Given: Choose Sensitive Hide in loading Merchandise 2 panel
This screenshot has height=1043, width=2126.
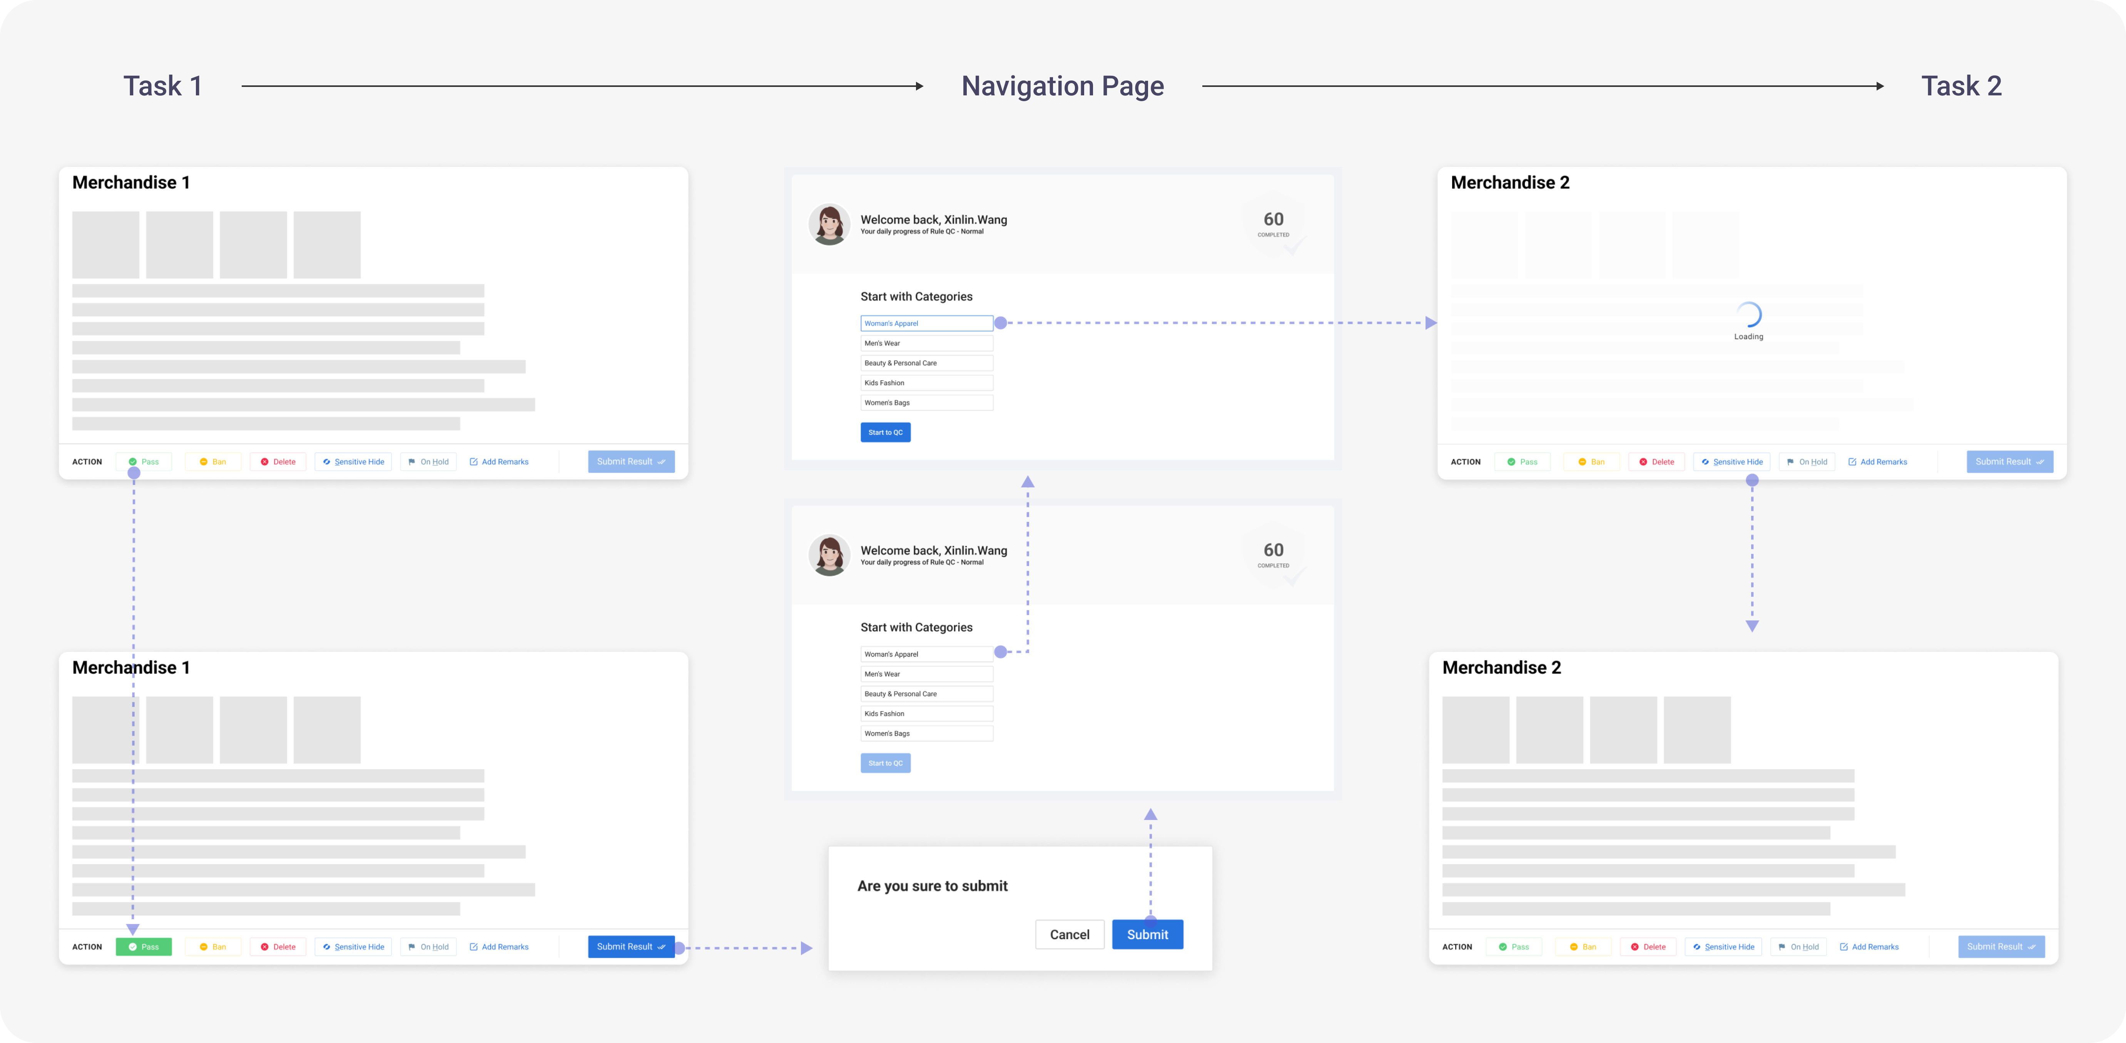Looking at the screenshot, I should tap(1732, 462).
